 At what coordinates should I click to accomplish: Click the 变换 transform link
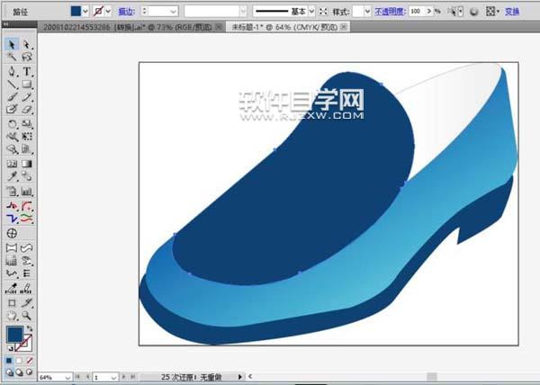[512, 11]
